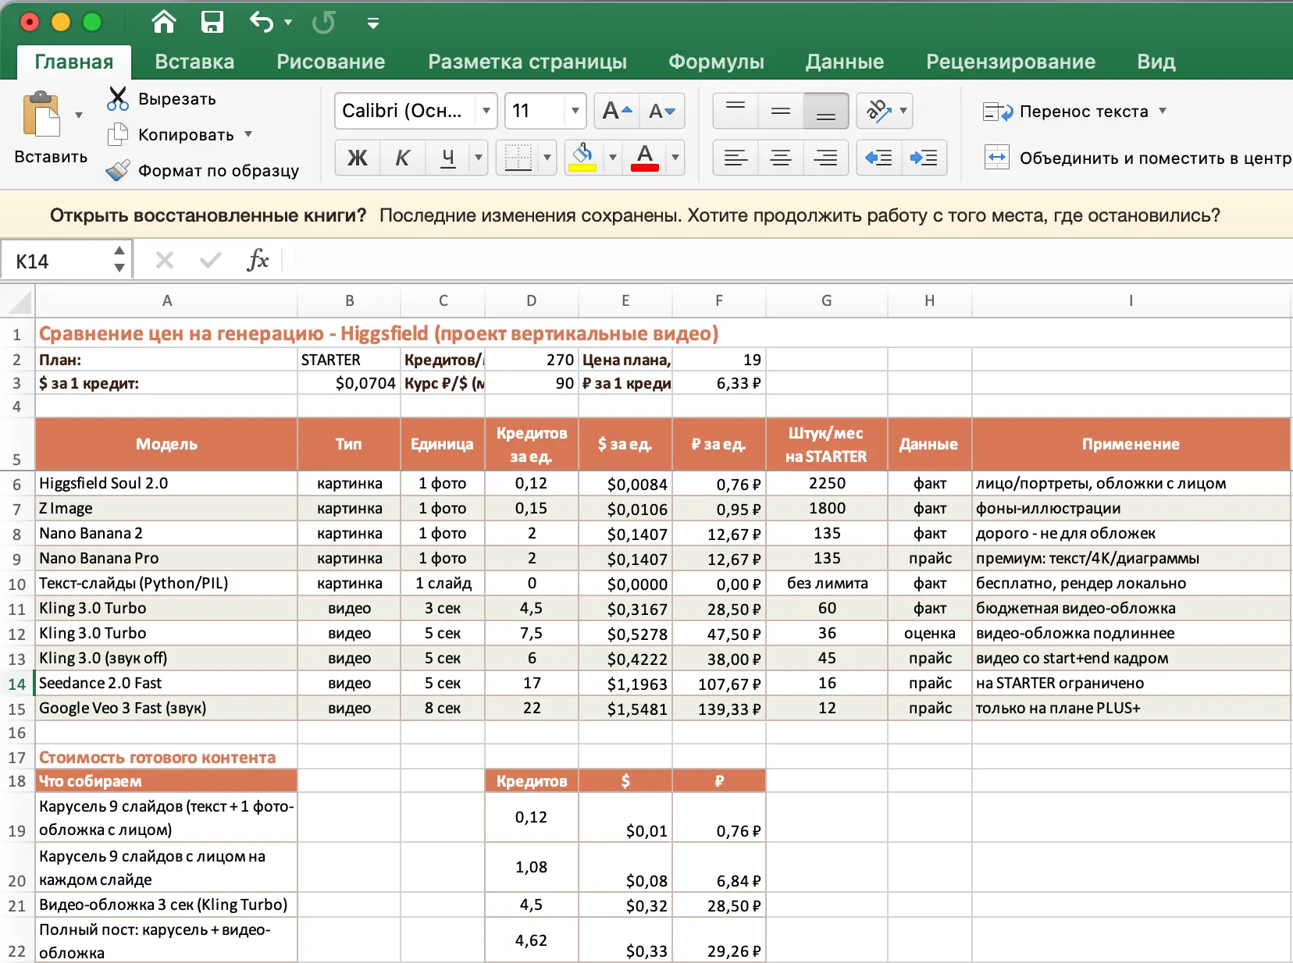This screenshot has width=1293, height=963.
Task: Decrease the cell indent
Action: [x=879, y=158]
